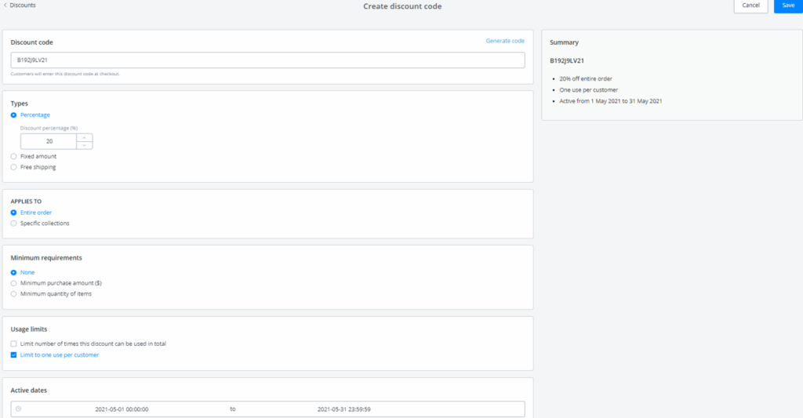
Task: Save the discount code
Action: tap(788, 5)
